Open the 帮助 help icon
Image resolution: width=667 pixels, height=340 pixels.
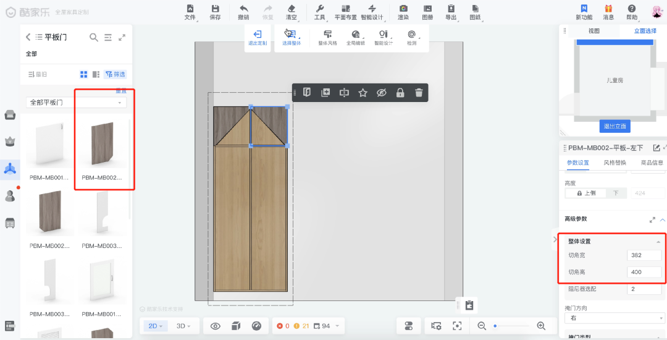click(x=632, y=9)
